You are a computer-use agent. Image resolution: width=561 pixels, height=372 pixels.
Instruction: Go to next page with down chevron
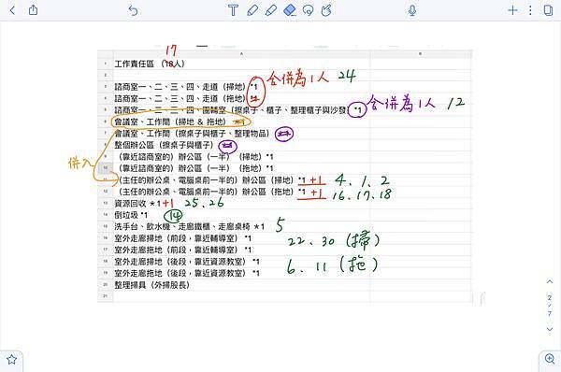[x=550, y=329]
